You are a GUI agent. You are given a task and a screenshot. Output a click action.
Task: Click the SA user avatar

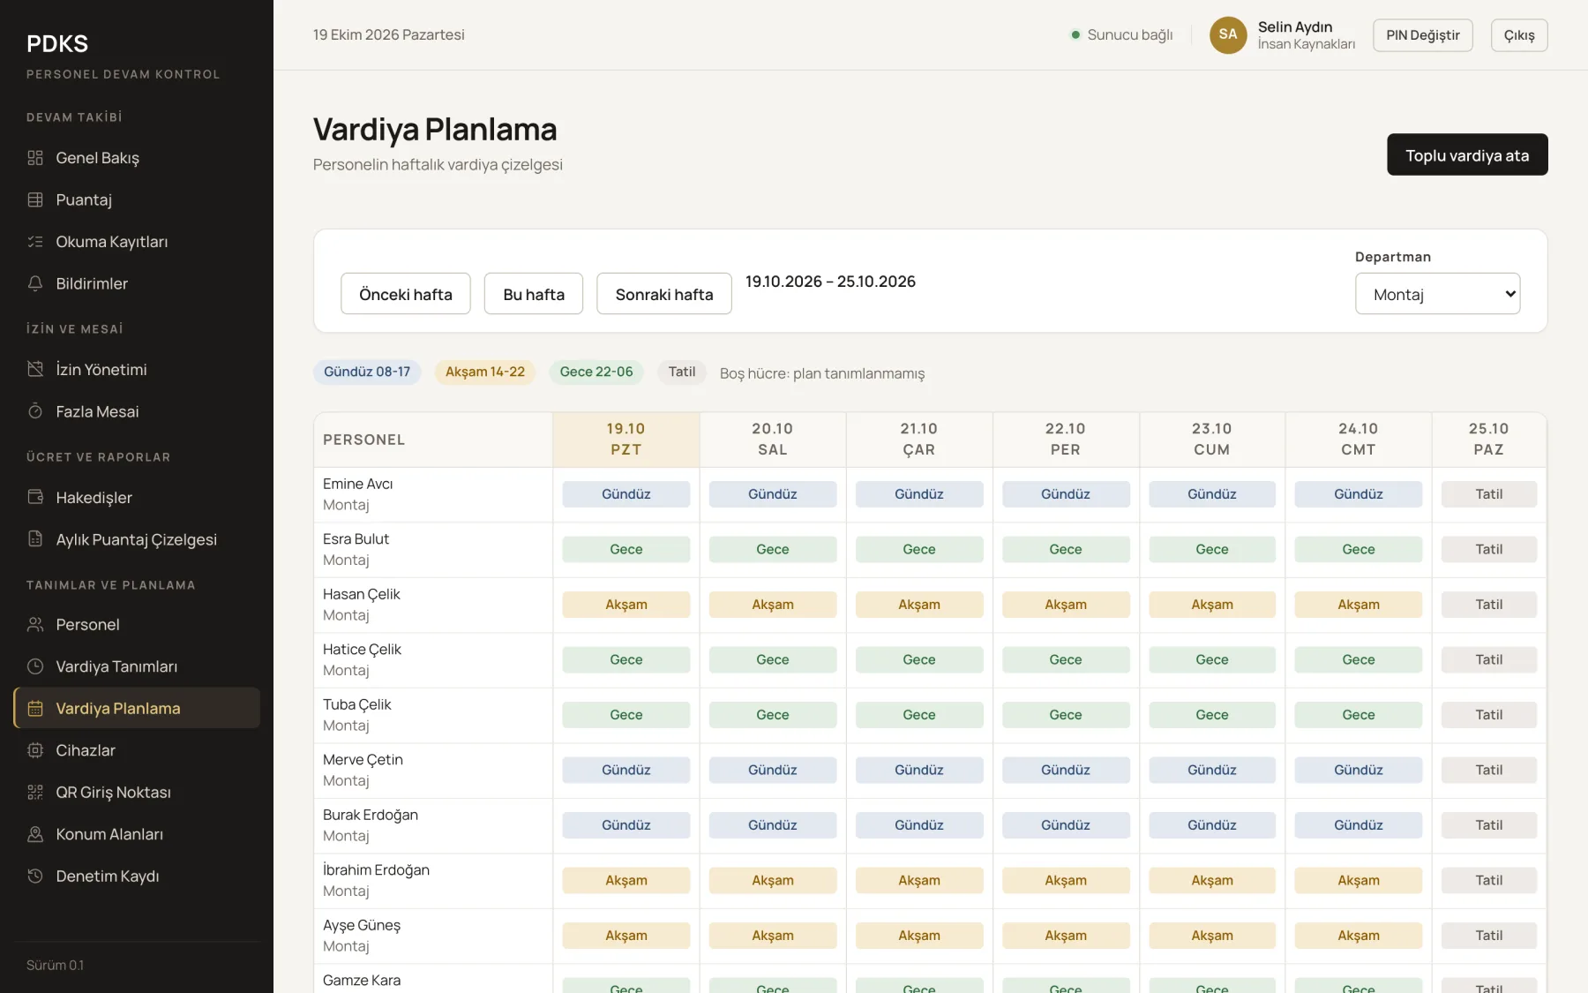[1228, 35]
